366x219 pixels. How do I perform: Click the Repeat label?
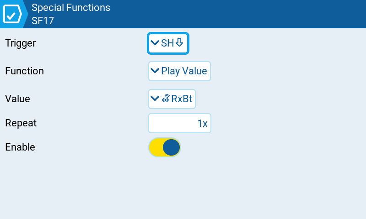coord(21,123)
